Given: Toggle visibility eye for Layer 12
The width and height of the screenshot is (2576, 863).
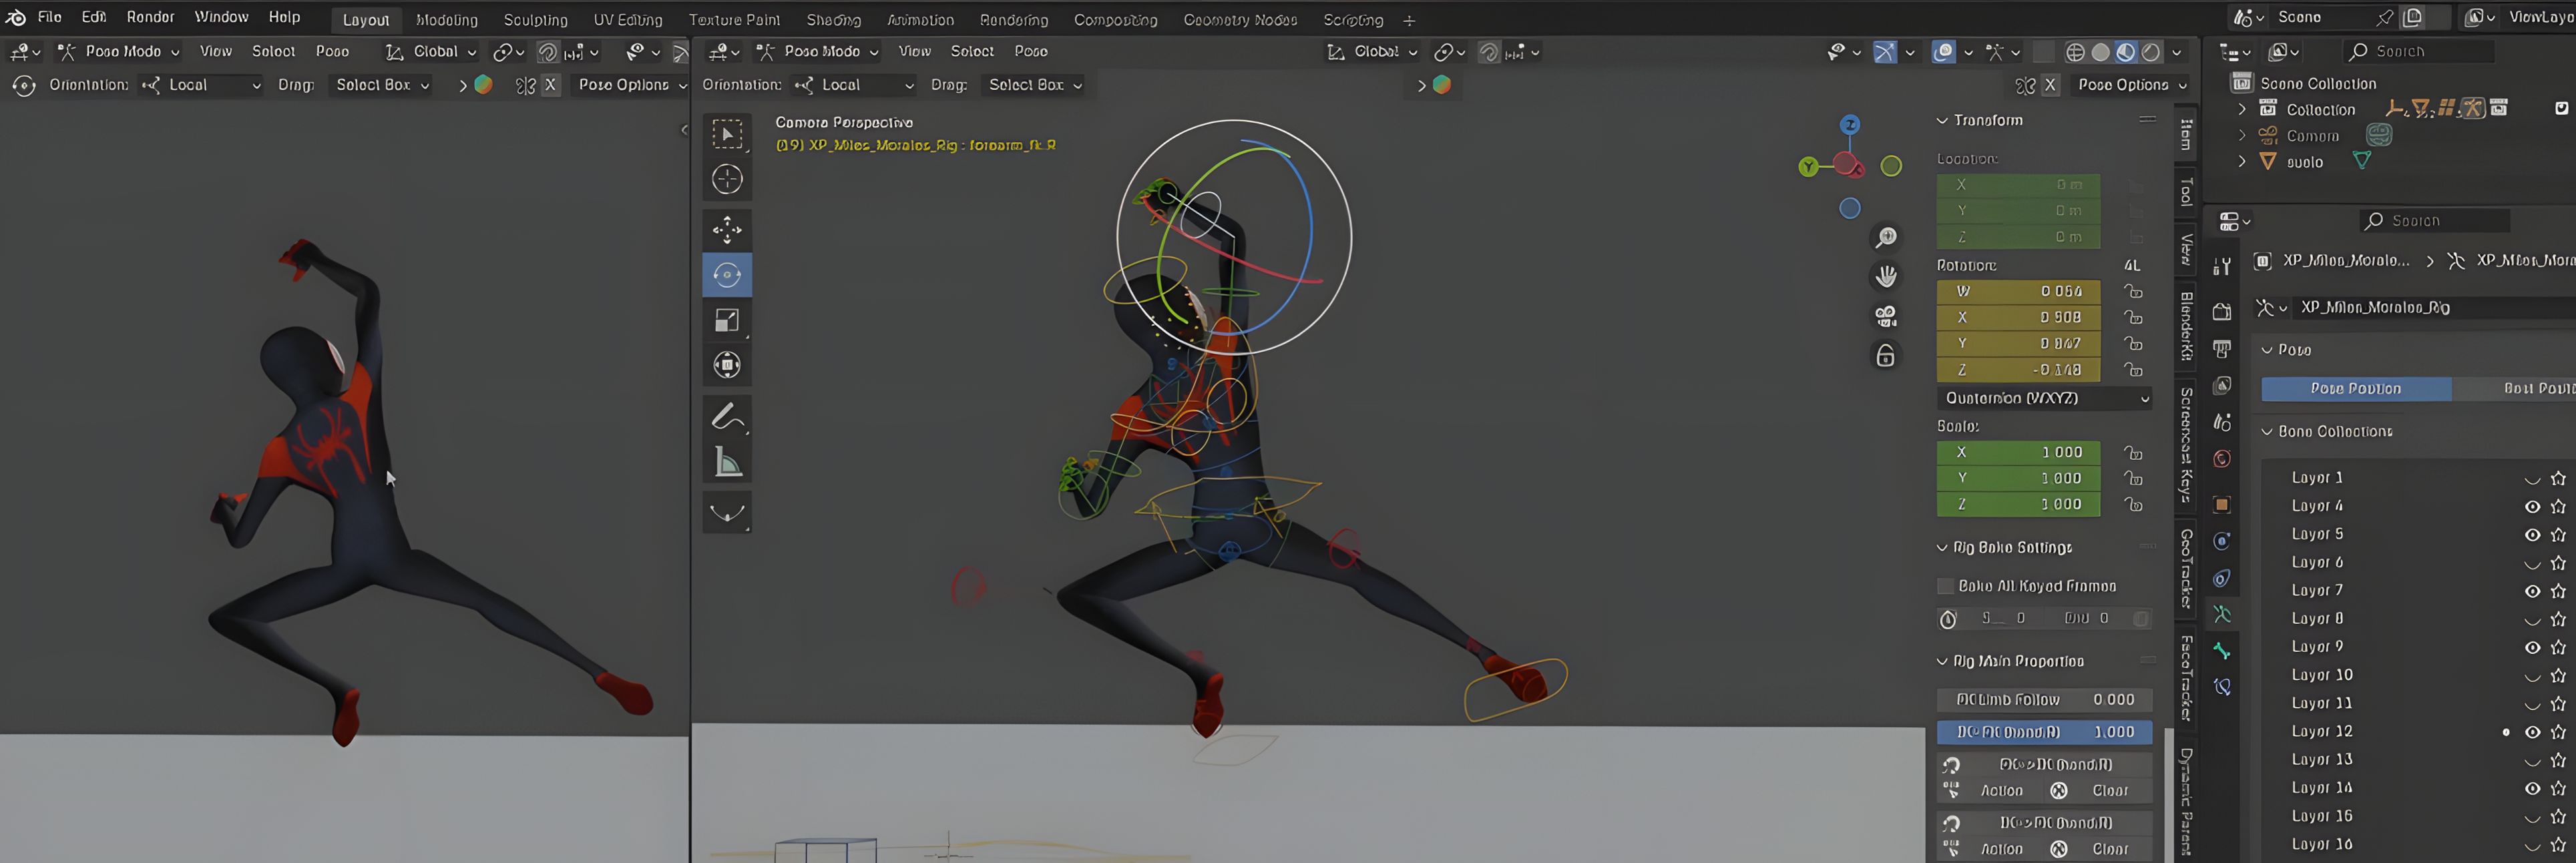Looking at the screenshot, I should (x=2531, y=732).
